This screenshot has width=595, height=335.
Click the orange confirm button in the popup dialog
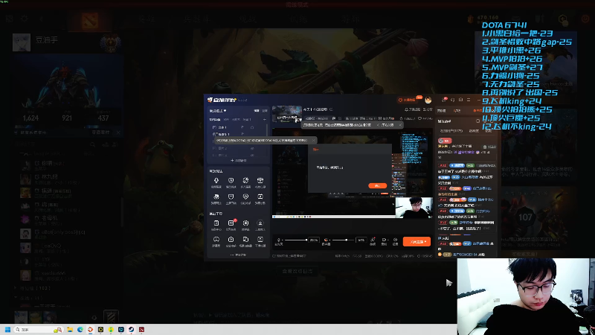tap(378, 185)
